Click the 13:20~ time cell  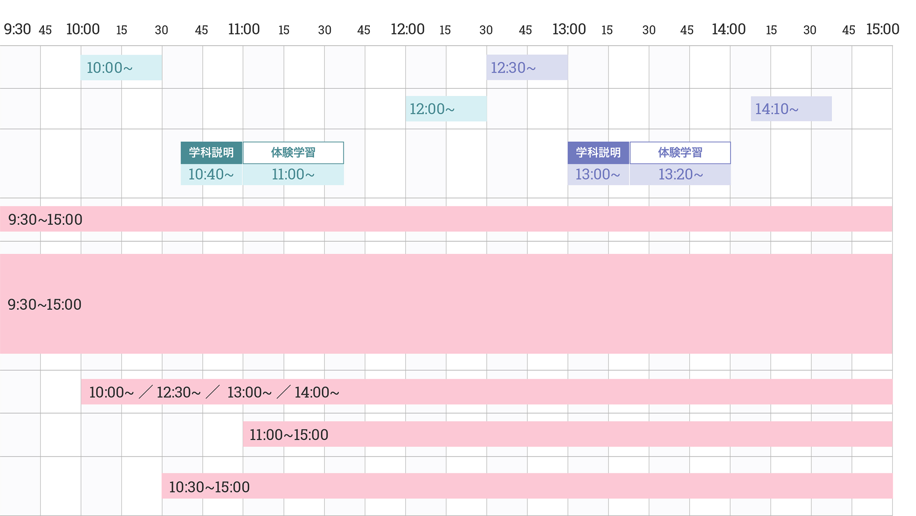(x=680, y=174)
